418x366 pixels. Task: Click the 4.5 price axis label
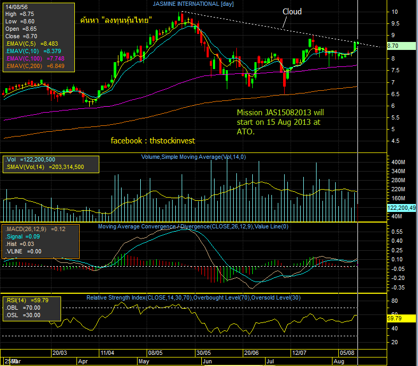[395, 141]
